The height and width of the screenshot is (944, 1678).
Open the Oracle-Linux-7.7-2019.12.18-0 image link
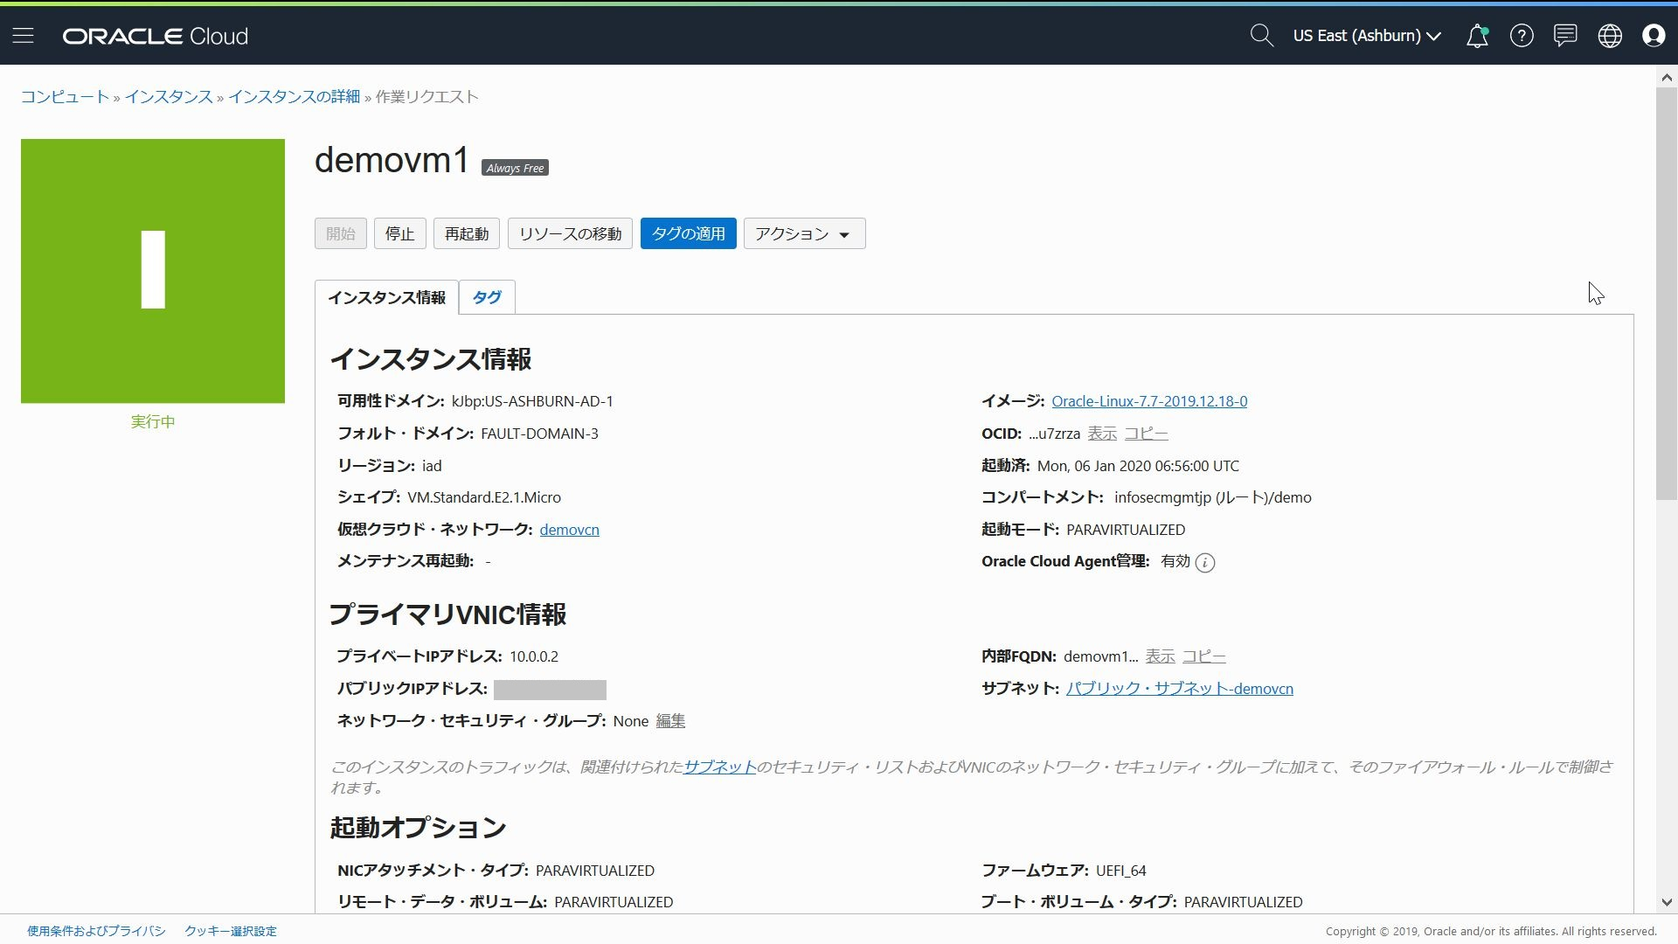[1149, 401]
